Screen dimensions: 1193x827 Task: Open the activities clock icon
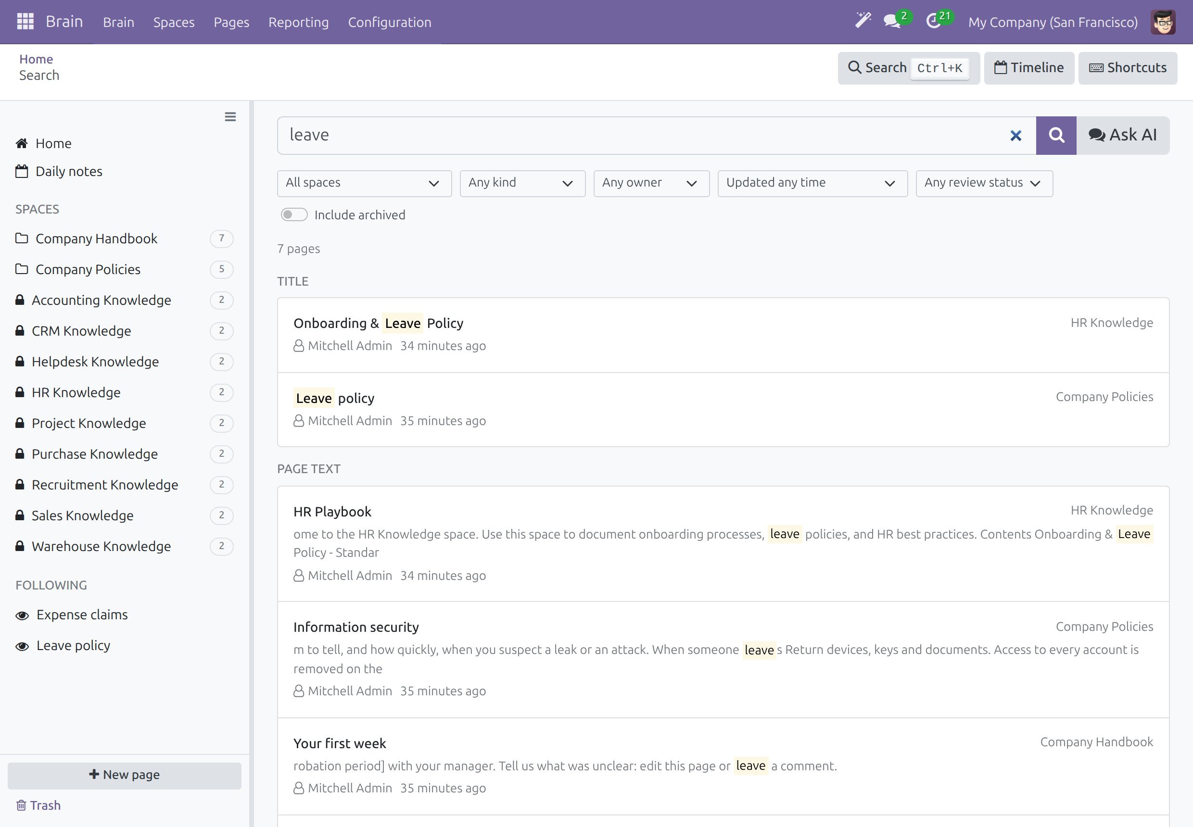click(x=933, y=22)
